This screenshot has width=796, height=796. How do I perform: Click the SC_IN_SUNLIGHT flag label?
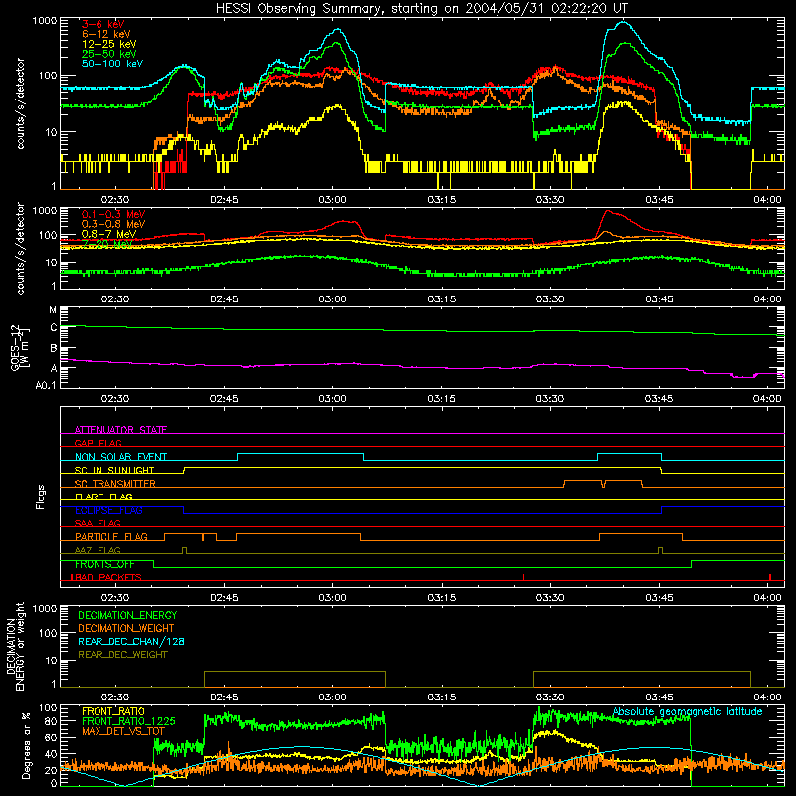[114, 470]
